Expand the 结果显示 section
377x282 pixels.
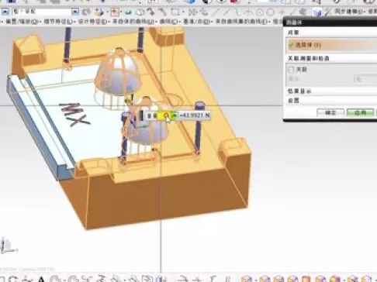pos(299,91)
